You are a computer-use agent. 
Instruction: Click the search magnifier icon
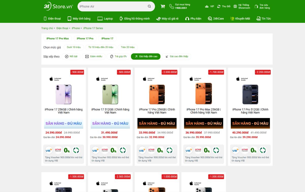tap(149, 6)
